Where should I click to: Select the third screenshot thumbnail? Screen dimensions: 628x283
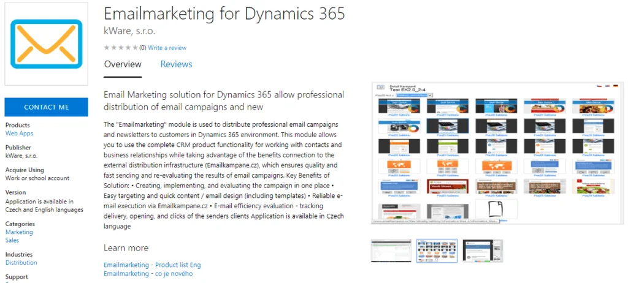pyautogui.click(x=483, y=251)
